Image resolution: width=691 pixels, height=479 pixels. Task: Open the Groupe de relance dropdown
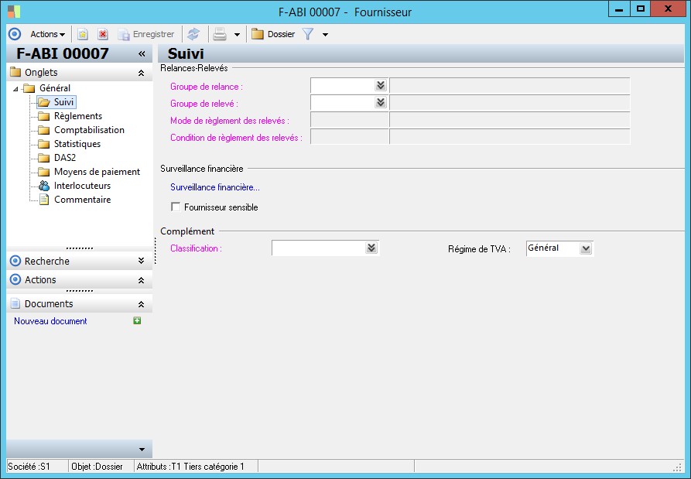380,85
